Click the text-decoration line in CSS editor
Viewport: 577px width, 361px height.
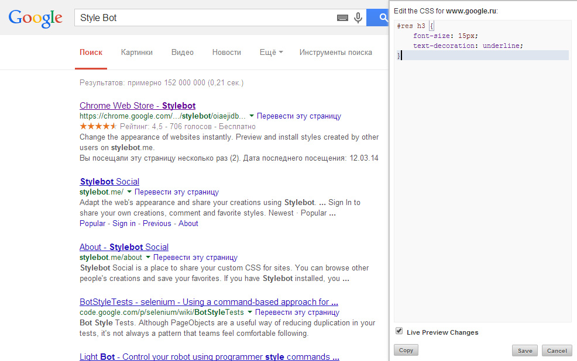pyautogui.click(x=468, y=46)
